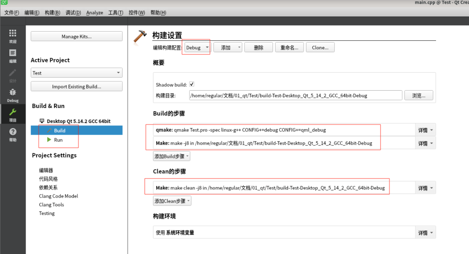Screen dimensions: 469x254
Task: Switch to Edit (编辑) mode icon
Action: [12, 55]
